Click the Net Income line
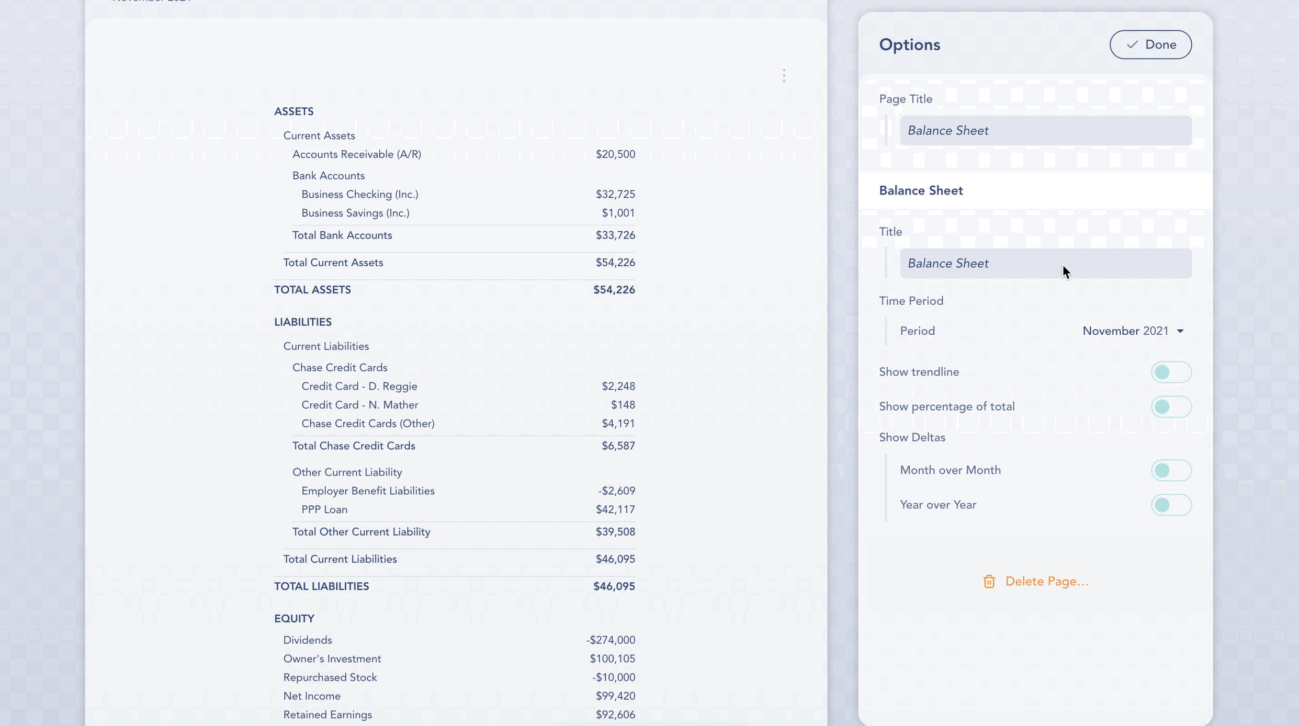Screen dimensions: 1299x726 [312, 696]
